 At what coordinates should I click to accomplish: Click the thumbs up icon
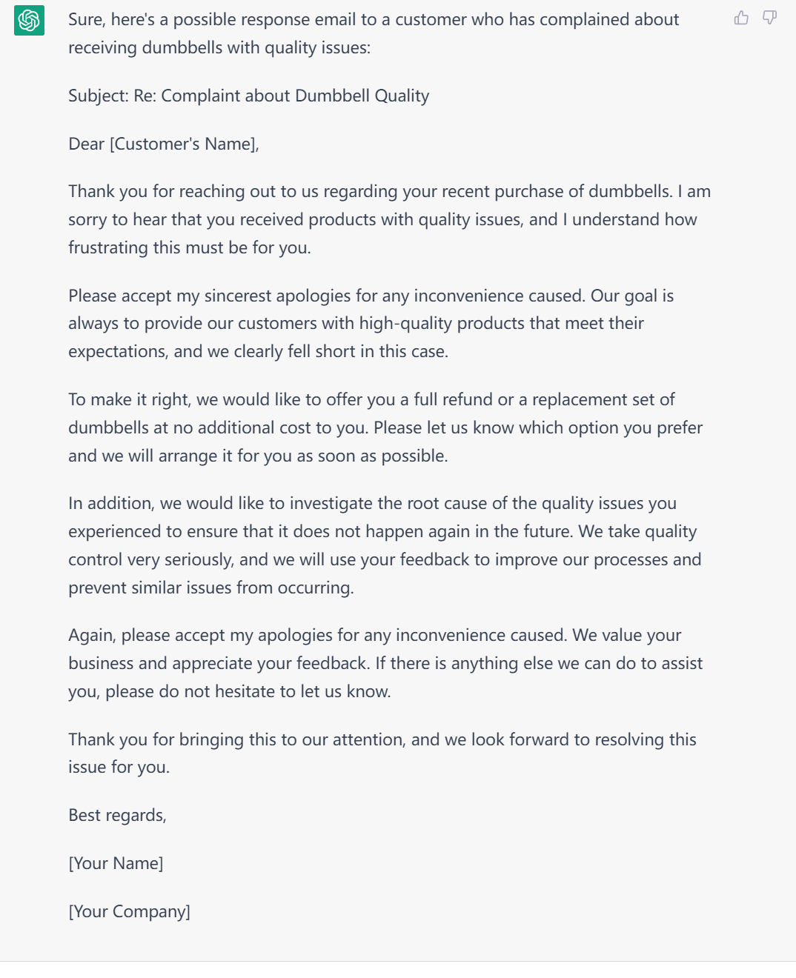click(741, 18)
